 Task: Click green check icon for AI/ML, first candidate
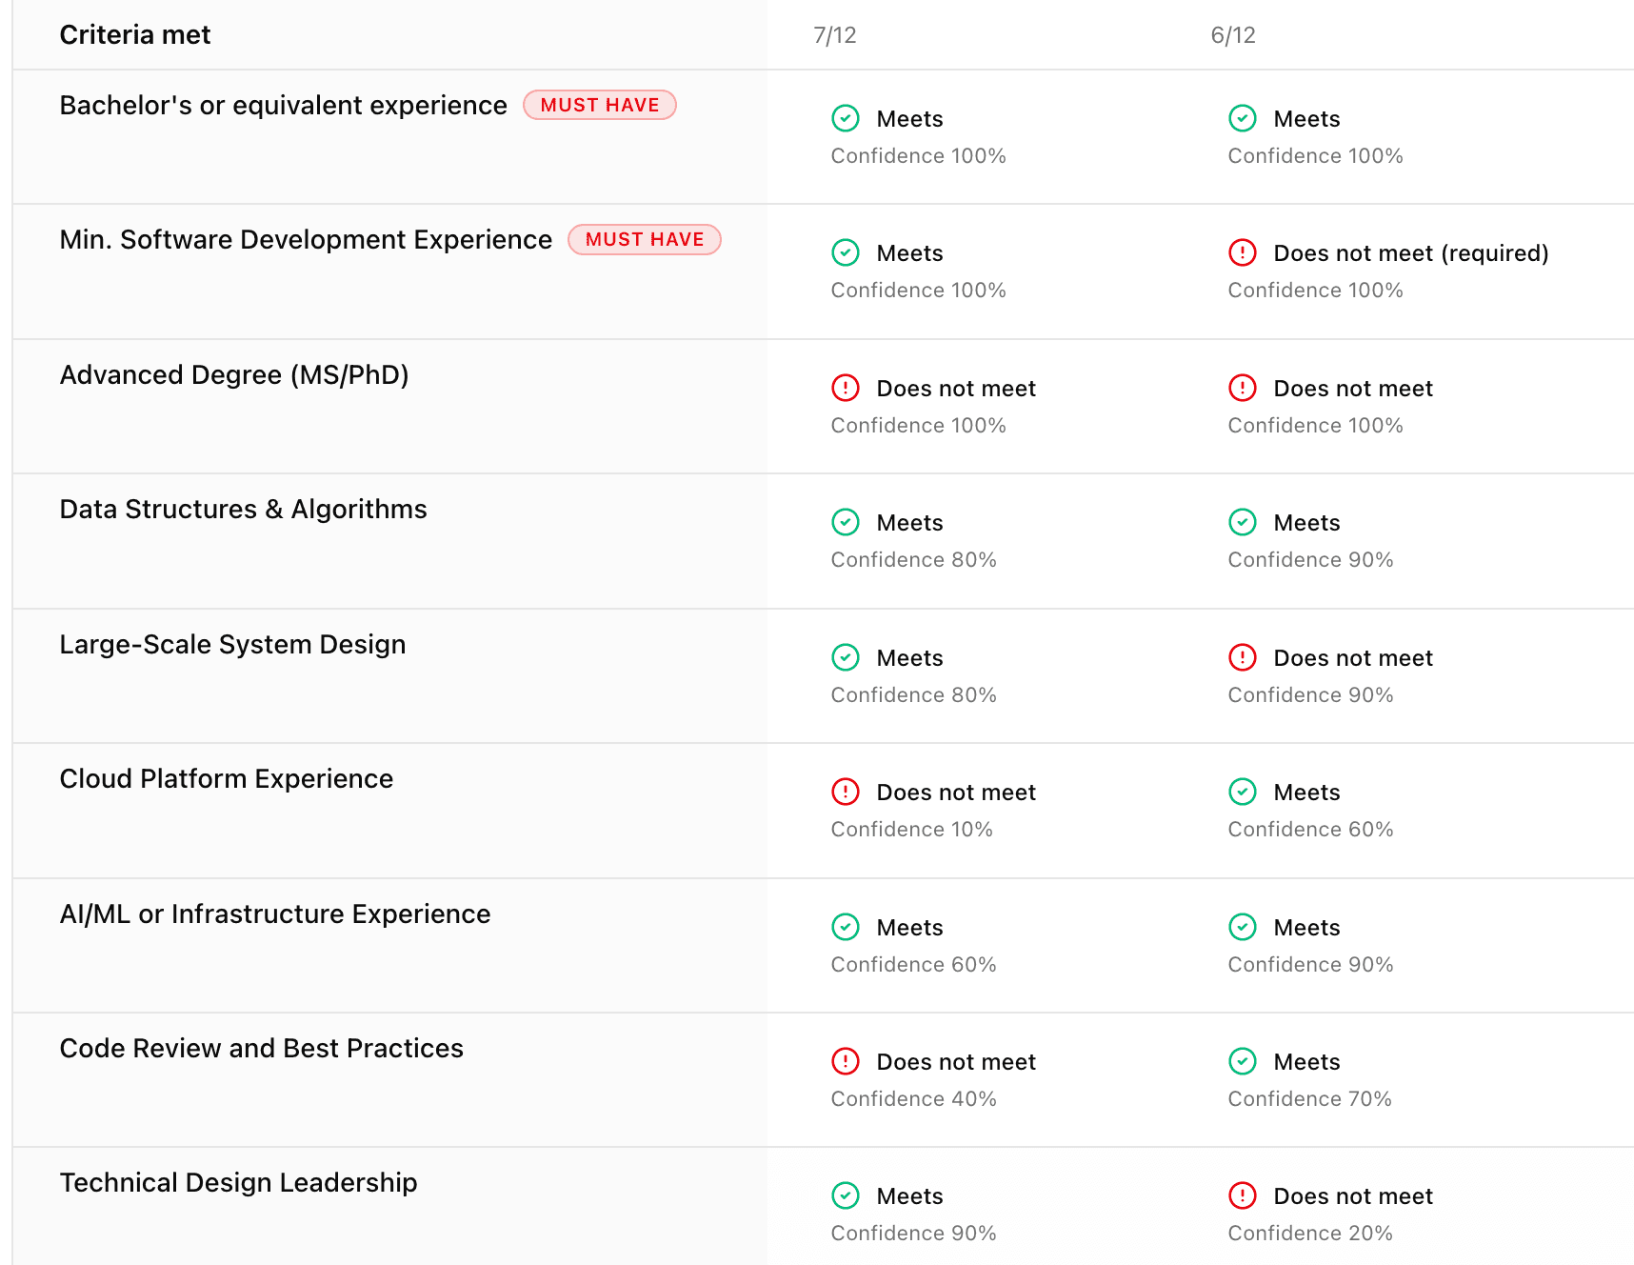click(846, 927)
